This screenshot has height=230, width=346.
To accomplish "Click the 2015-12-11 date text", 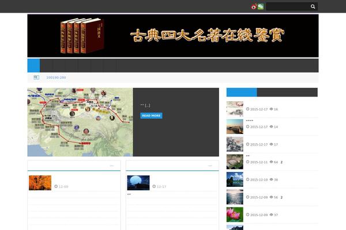I will [x=259, y=162].
